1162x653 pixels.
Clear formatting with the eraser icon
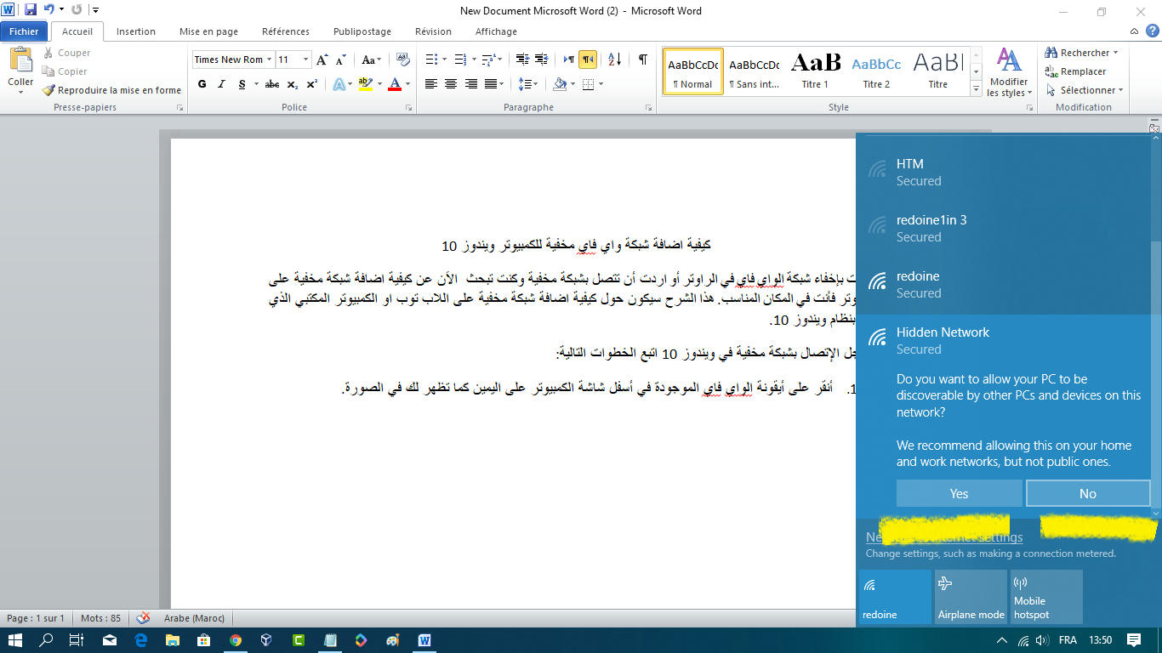tap(402, 60)
